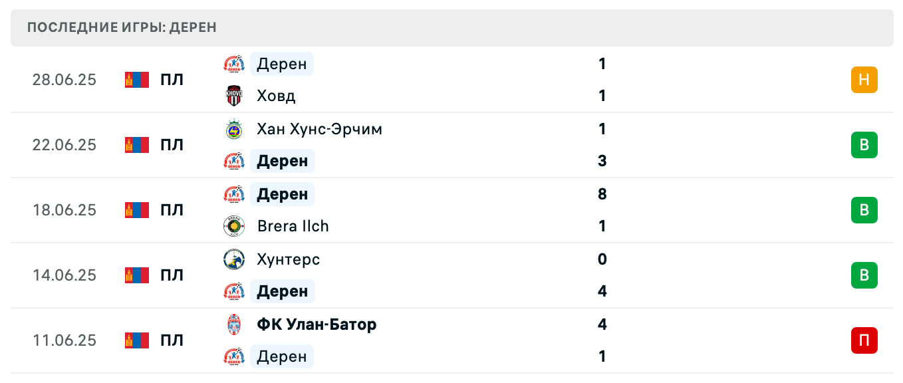Click the Хан Хунс-Эрчим team logo
This screenshot has height=383, width=903.
[x=234, y=129]
